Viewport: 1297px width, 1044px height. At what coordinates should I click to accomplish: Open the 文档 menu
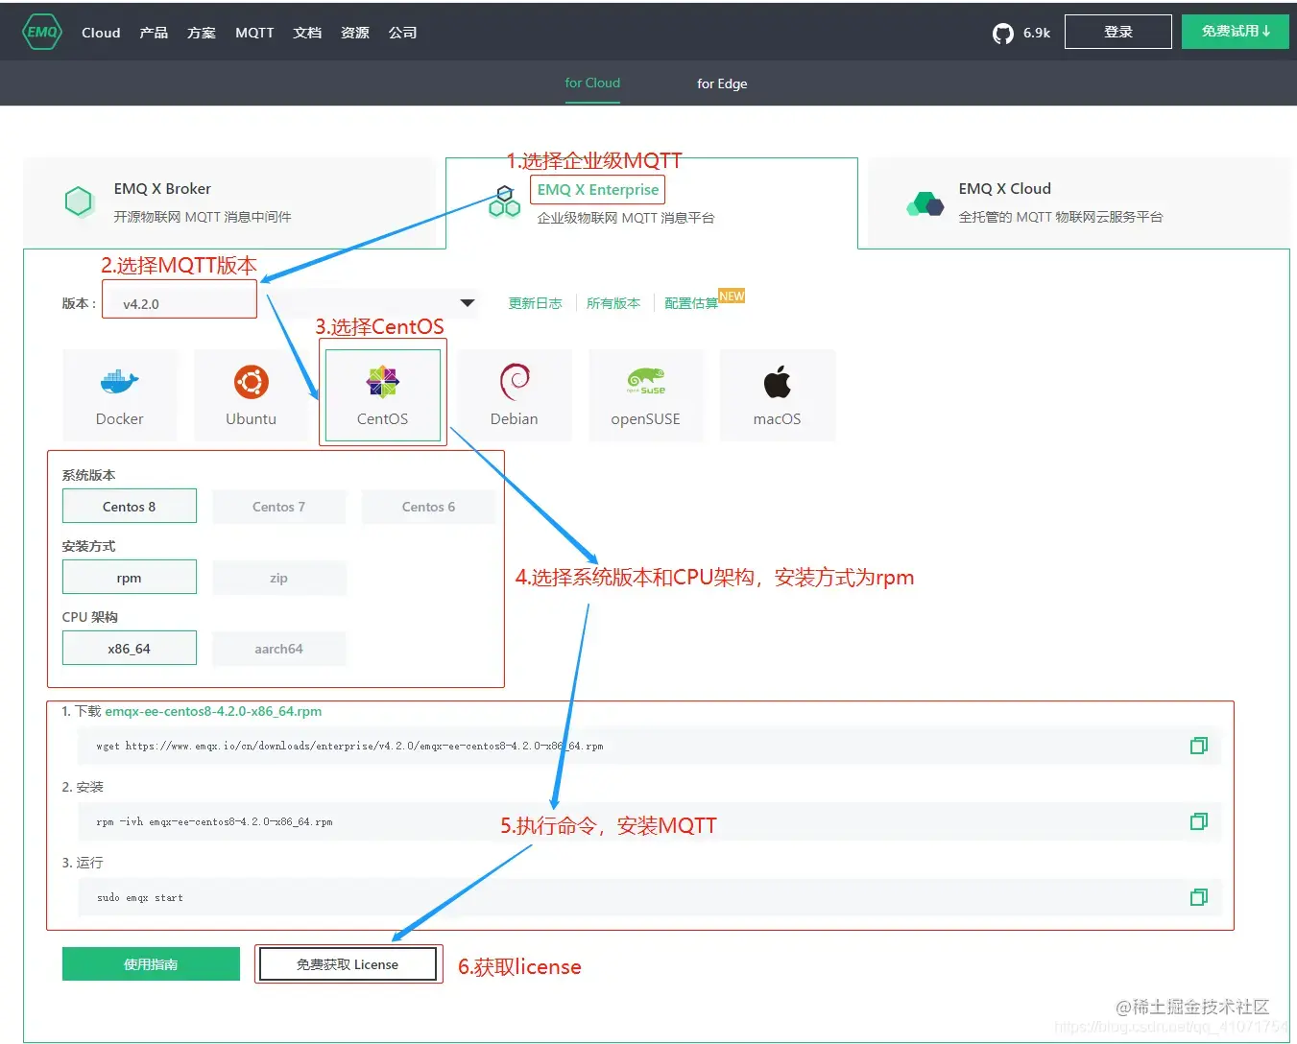(307, 33)
